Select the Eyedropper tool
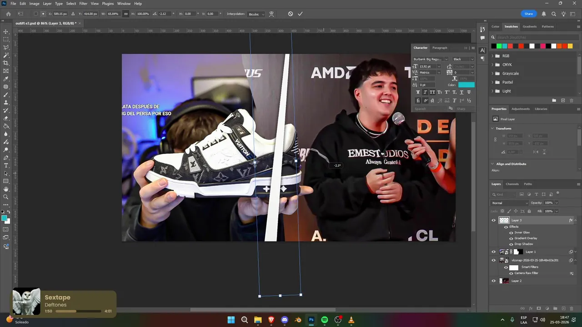This screenshot has height=327, width=582. [6, 79]
